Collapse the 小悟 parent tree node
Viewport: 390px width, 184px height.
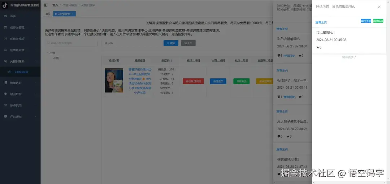tap(47, 53)
